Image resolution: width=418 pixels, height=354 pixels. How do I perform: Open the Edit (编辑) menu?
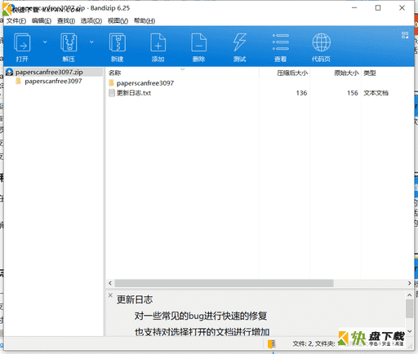(x=42, y=21)
